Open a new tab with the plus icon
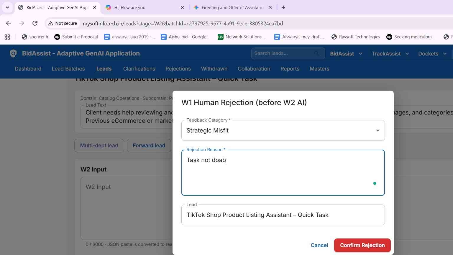This screenshot has height=255, width=453. pyautogui.click(x=283, y=7)
